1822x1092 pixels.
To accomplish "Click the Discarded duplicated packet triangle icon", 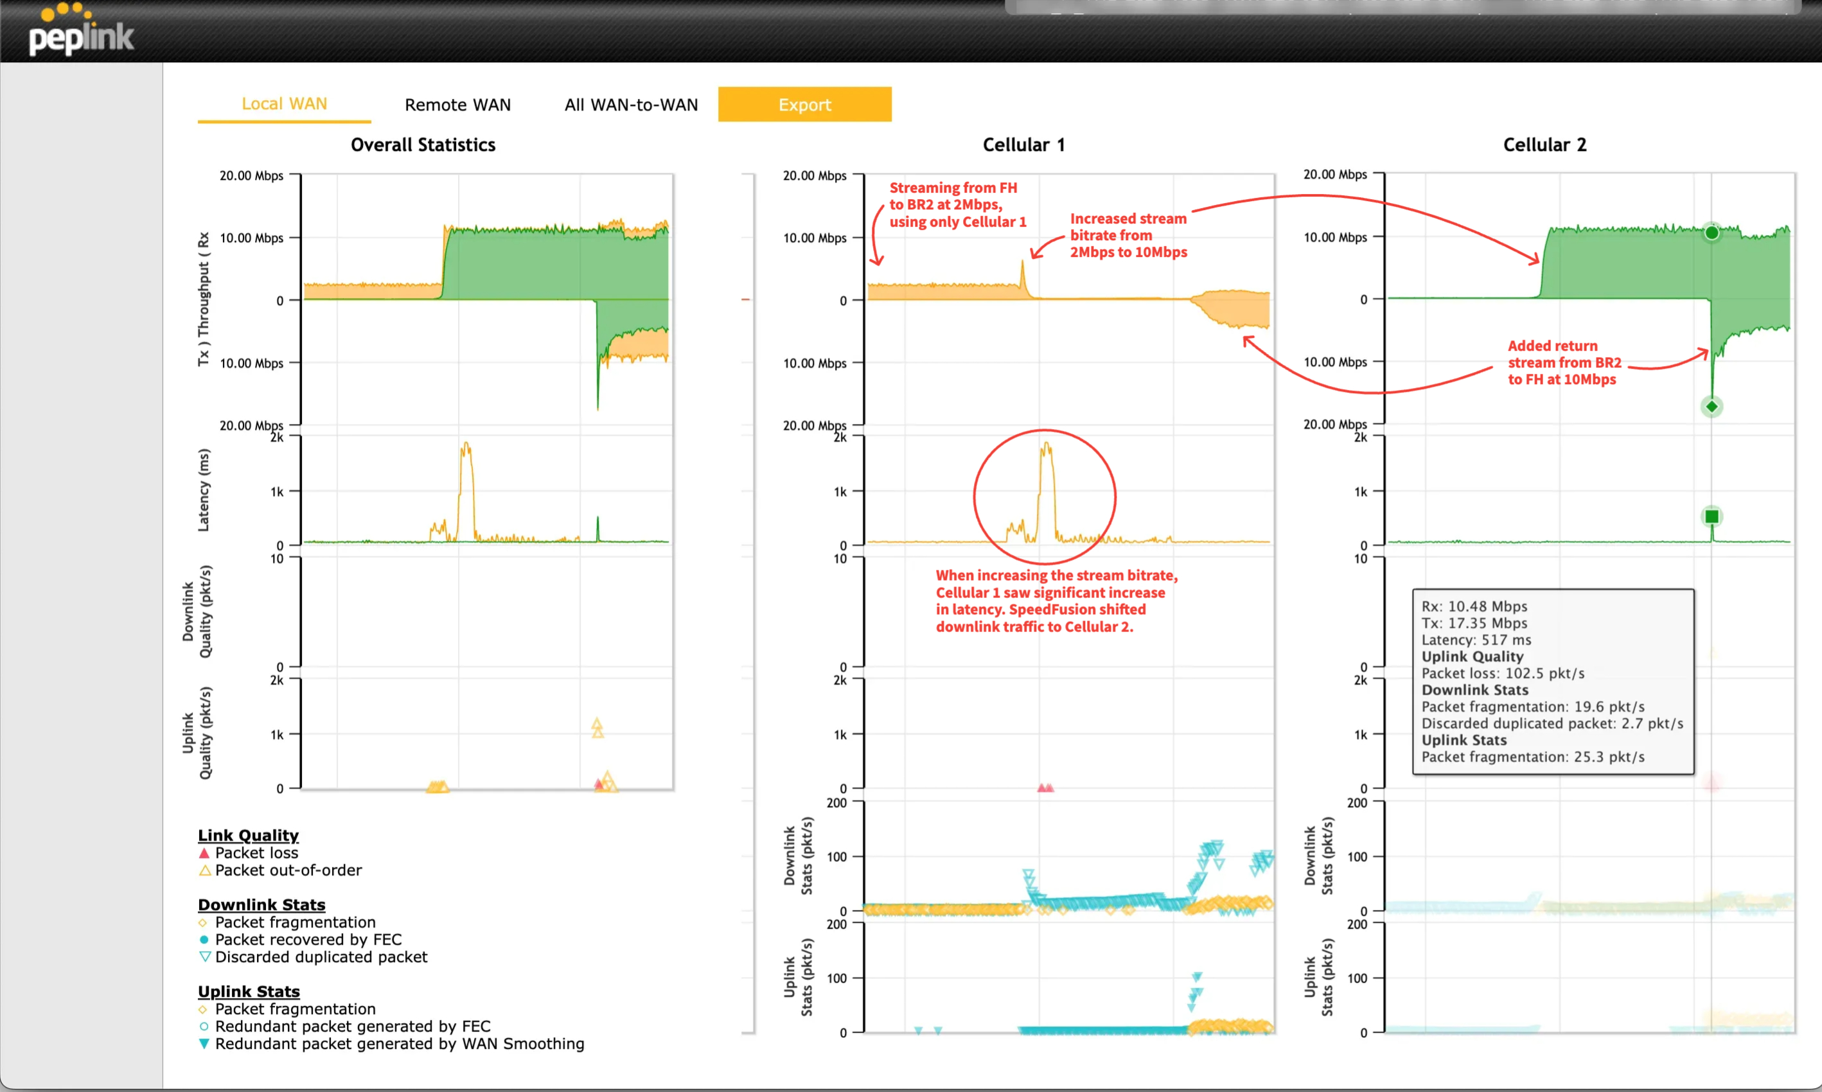I will click(x=204, y=956).
